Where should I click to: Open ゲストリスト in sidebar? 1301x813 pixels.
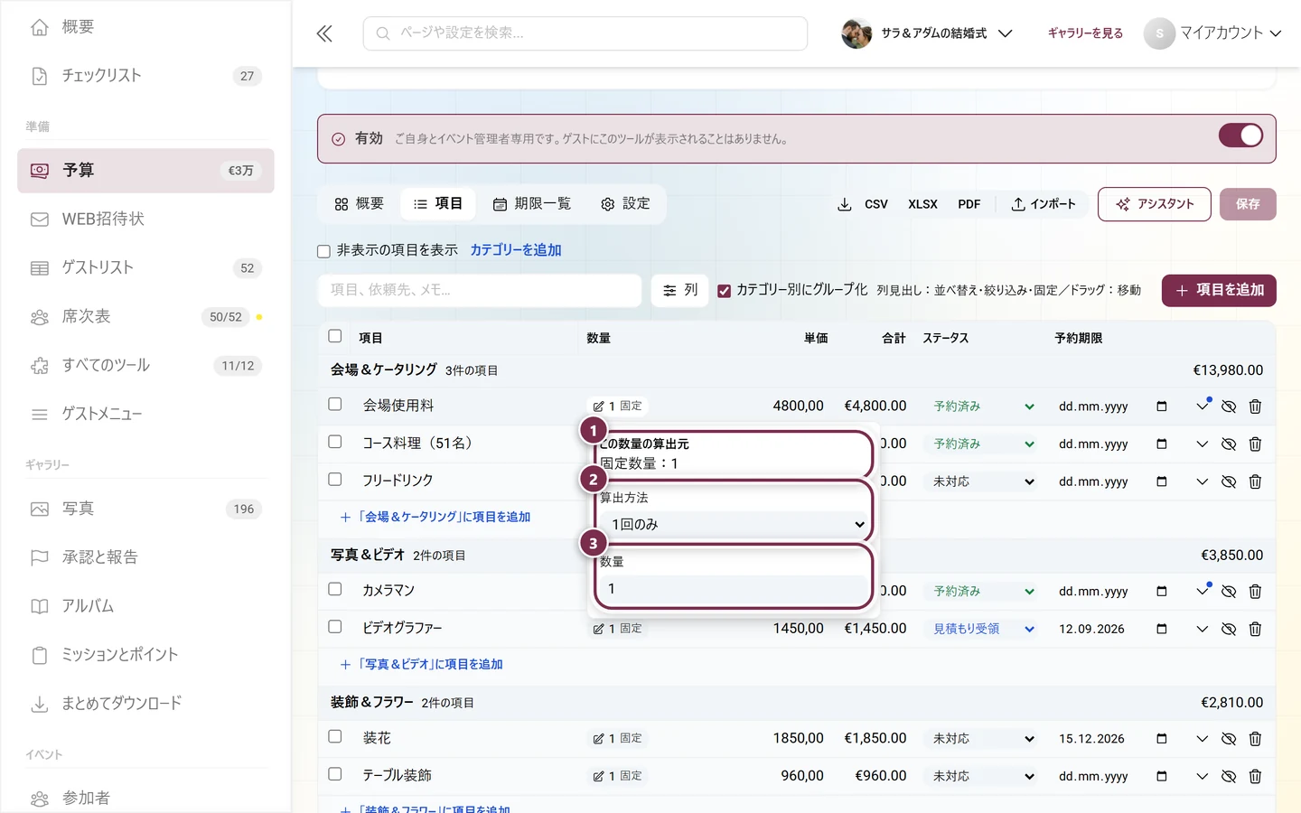[145, 267]
